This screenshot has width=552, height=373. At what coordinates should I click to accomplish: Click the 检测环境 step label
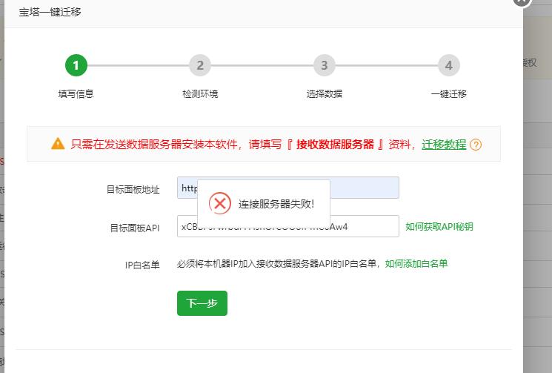coord(200,93)
